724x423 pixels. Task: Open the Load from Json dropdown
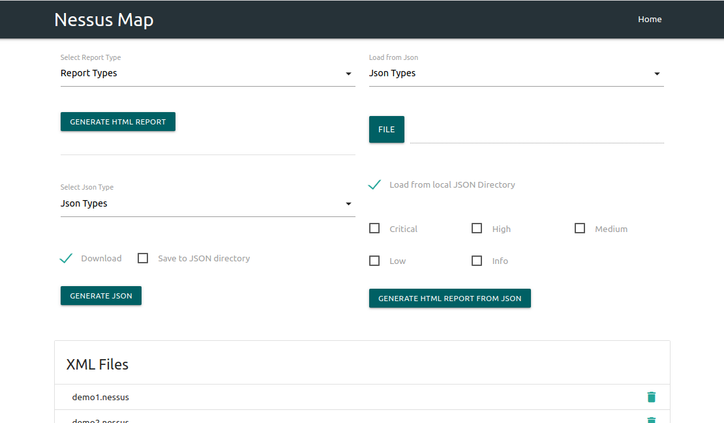tap(516, 74)
